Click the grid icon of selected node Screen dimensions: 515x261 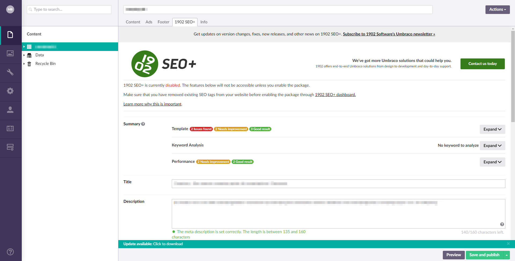(x=29, y=47)
